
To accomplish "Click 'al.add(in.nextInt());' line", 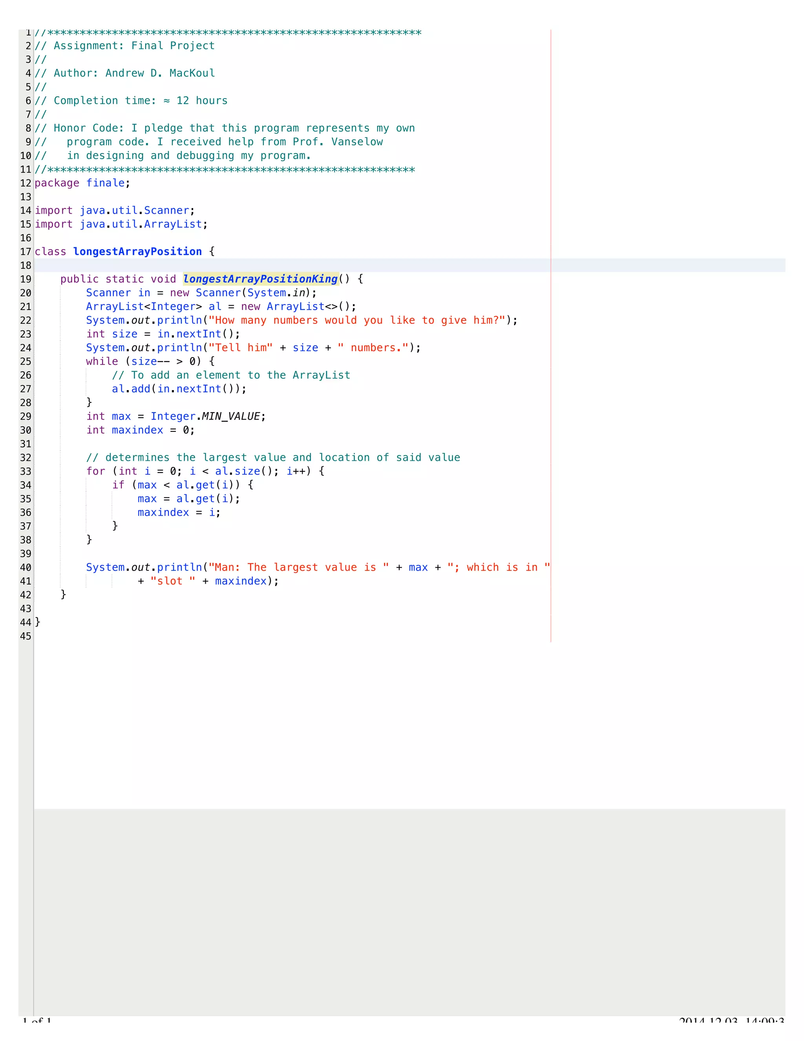I will coord(179,389).
